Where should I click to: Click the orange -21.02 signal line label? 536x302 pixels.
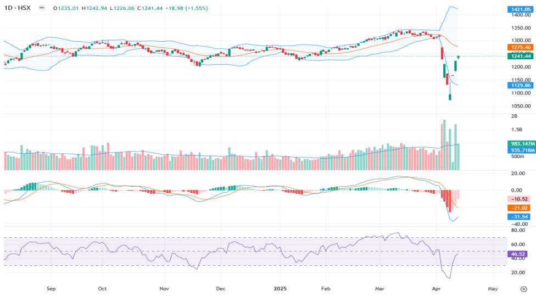(x=519, y=208)
